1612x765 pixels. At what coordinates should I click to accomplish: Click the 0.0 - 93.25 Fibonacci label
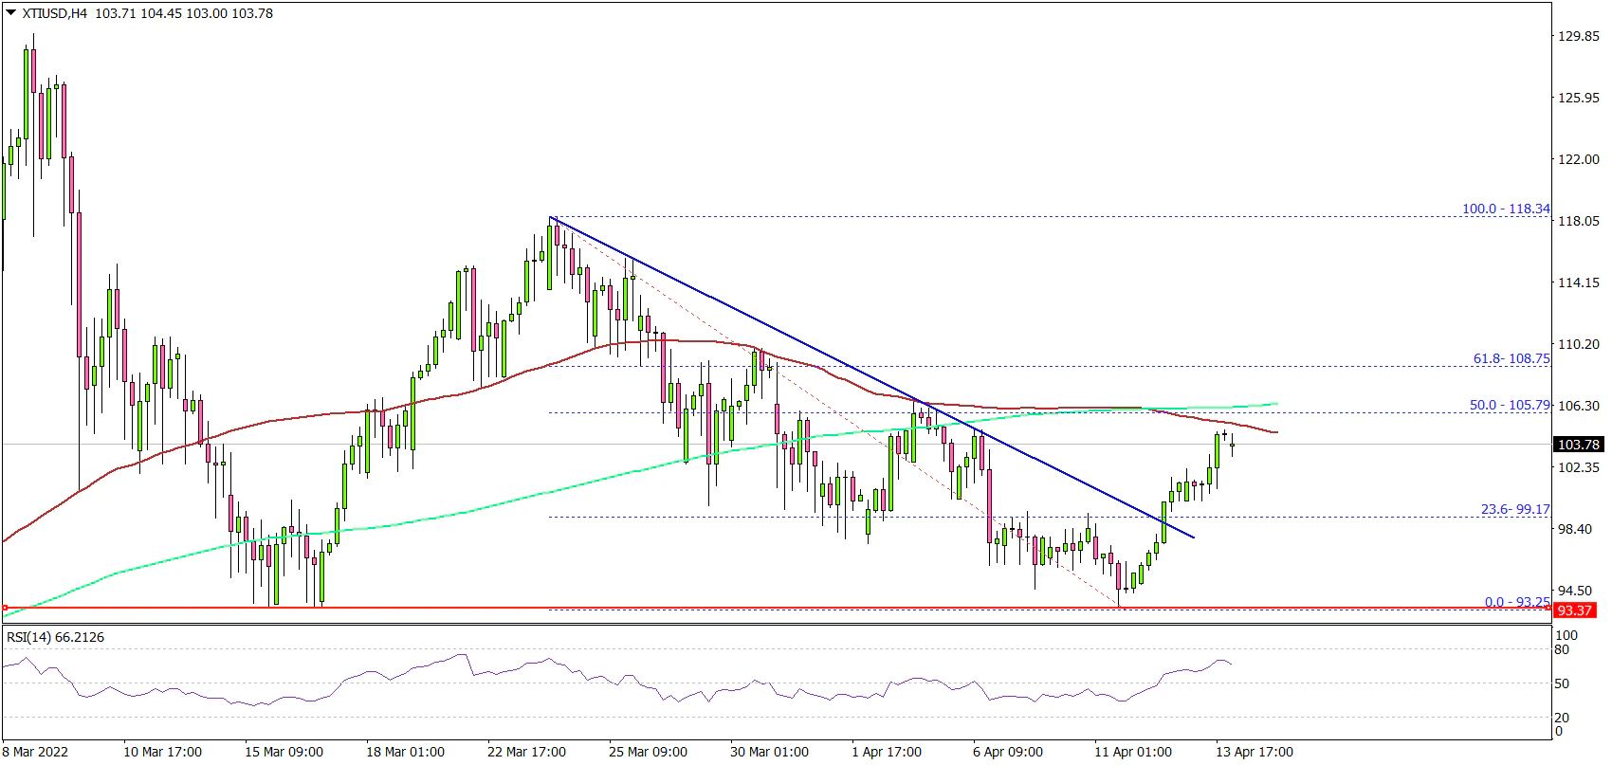pyautogui.click(x=1516, y=602)
